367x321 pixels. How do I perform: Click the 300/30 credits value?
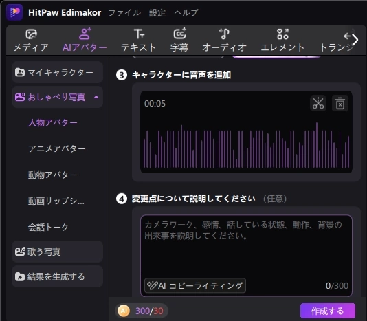point(149,311)
